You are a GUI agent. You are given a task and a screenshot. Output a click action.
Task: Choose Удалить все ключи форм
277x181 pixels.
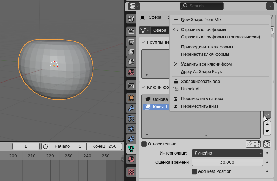(220, 64)
